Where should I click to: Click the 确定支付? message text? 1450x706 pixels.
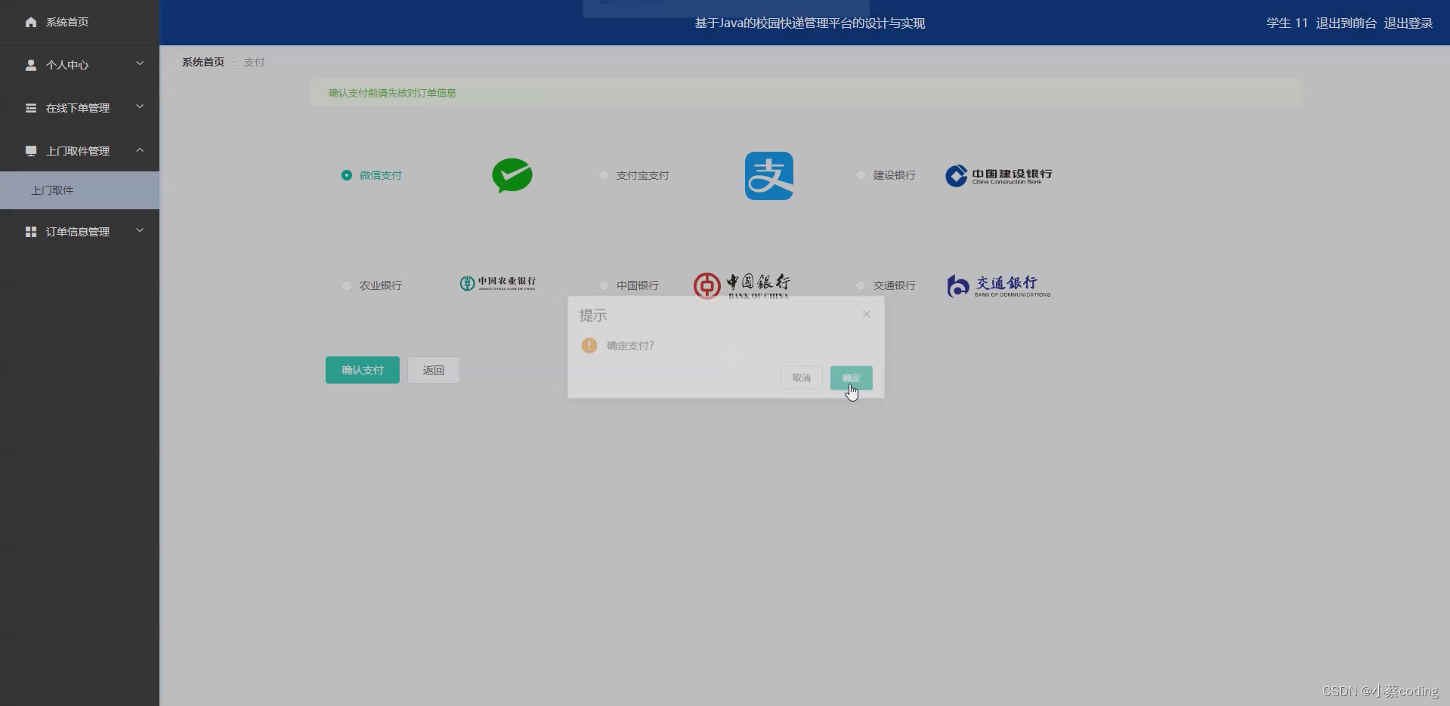pyautogui.click(x=630, y=346)
